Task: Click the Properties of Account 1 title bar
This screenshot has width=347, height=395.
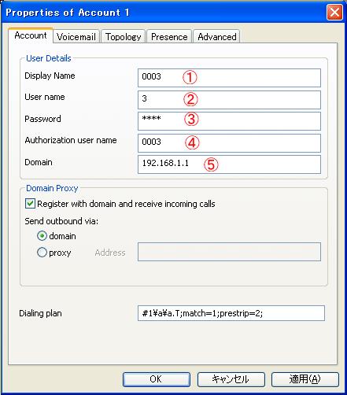Action: (163, 12)
